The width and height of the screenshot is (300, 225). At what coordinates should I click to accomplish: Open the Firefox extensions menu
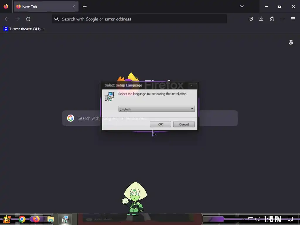pos(272,19)
